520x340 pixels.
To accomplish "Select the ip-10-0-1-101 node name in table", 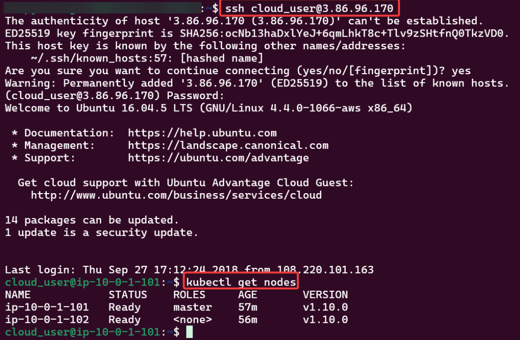I will pos(47,307).
